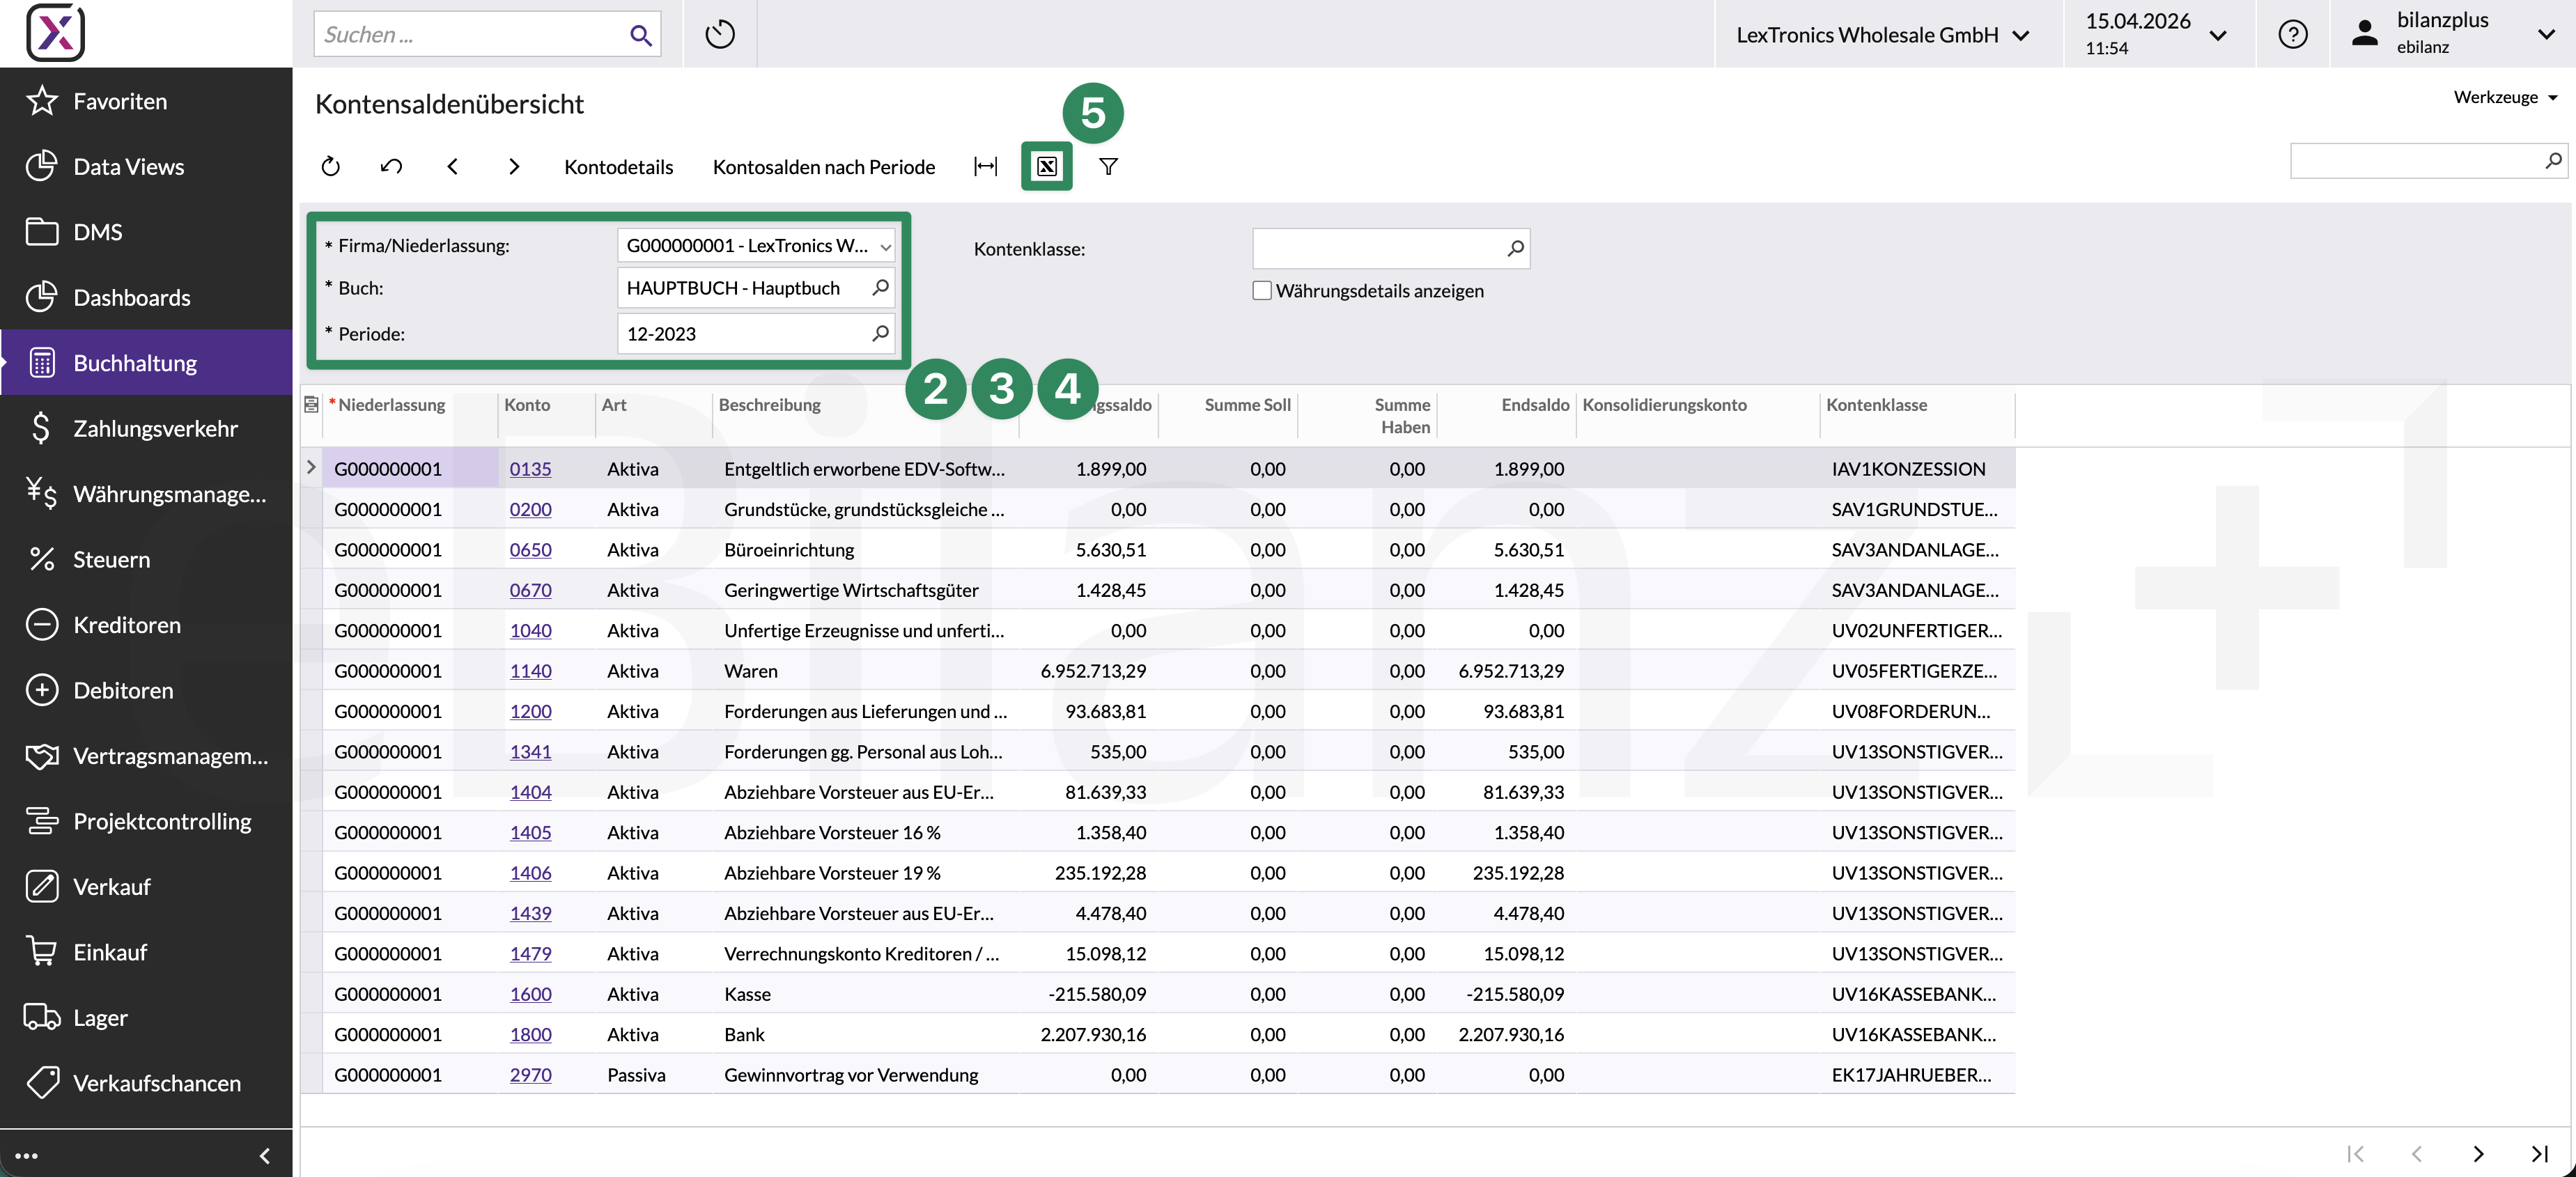2576x1177 pixels.
Task: Open account link 1406
Action: [530, 873]
